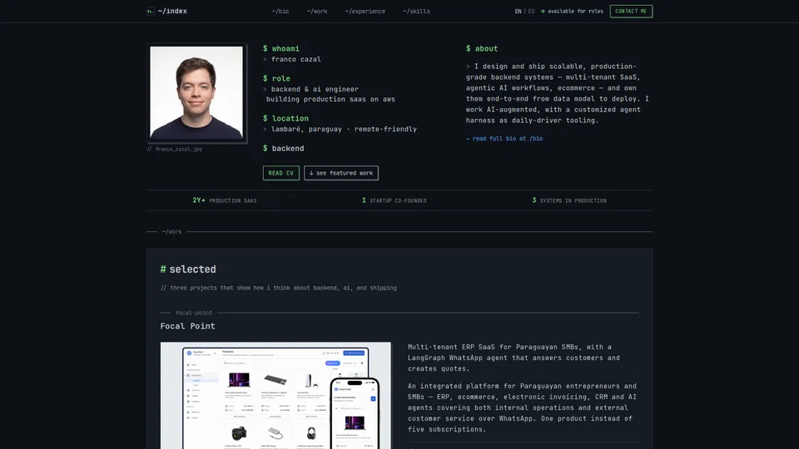Image resolution: width=799 pixels, height=449 pixels.
Task: Click the 3 SYSTEMS IN PRODUCTION stat
Action: (569, 200)
